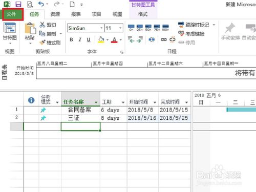Open the 任务模式 column filter arrow

(x=57, y=102)
